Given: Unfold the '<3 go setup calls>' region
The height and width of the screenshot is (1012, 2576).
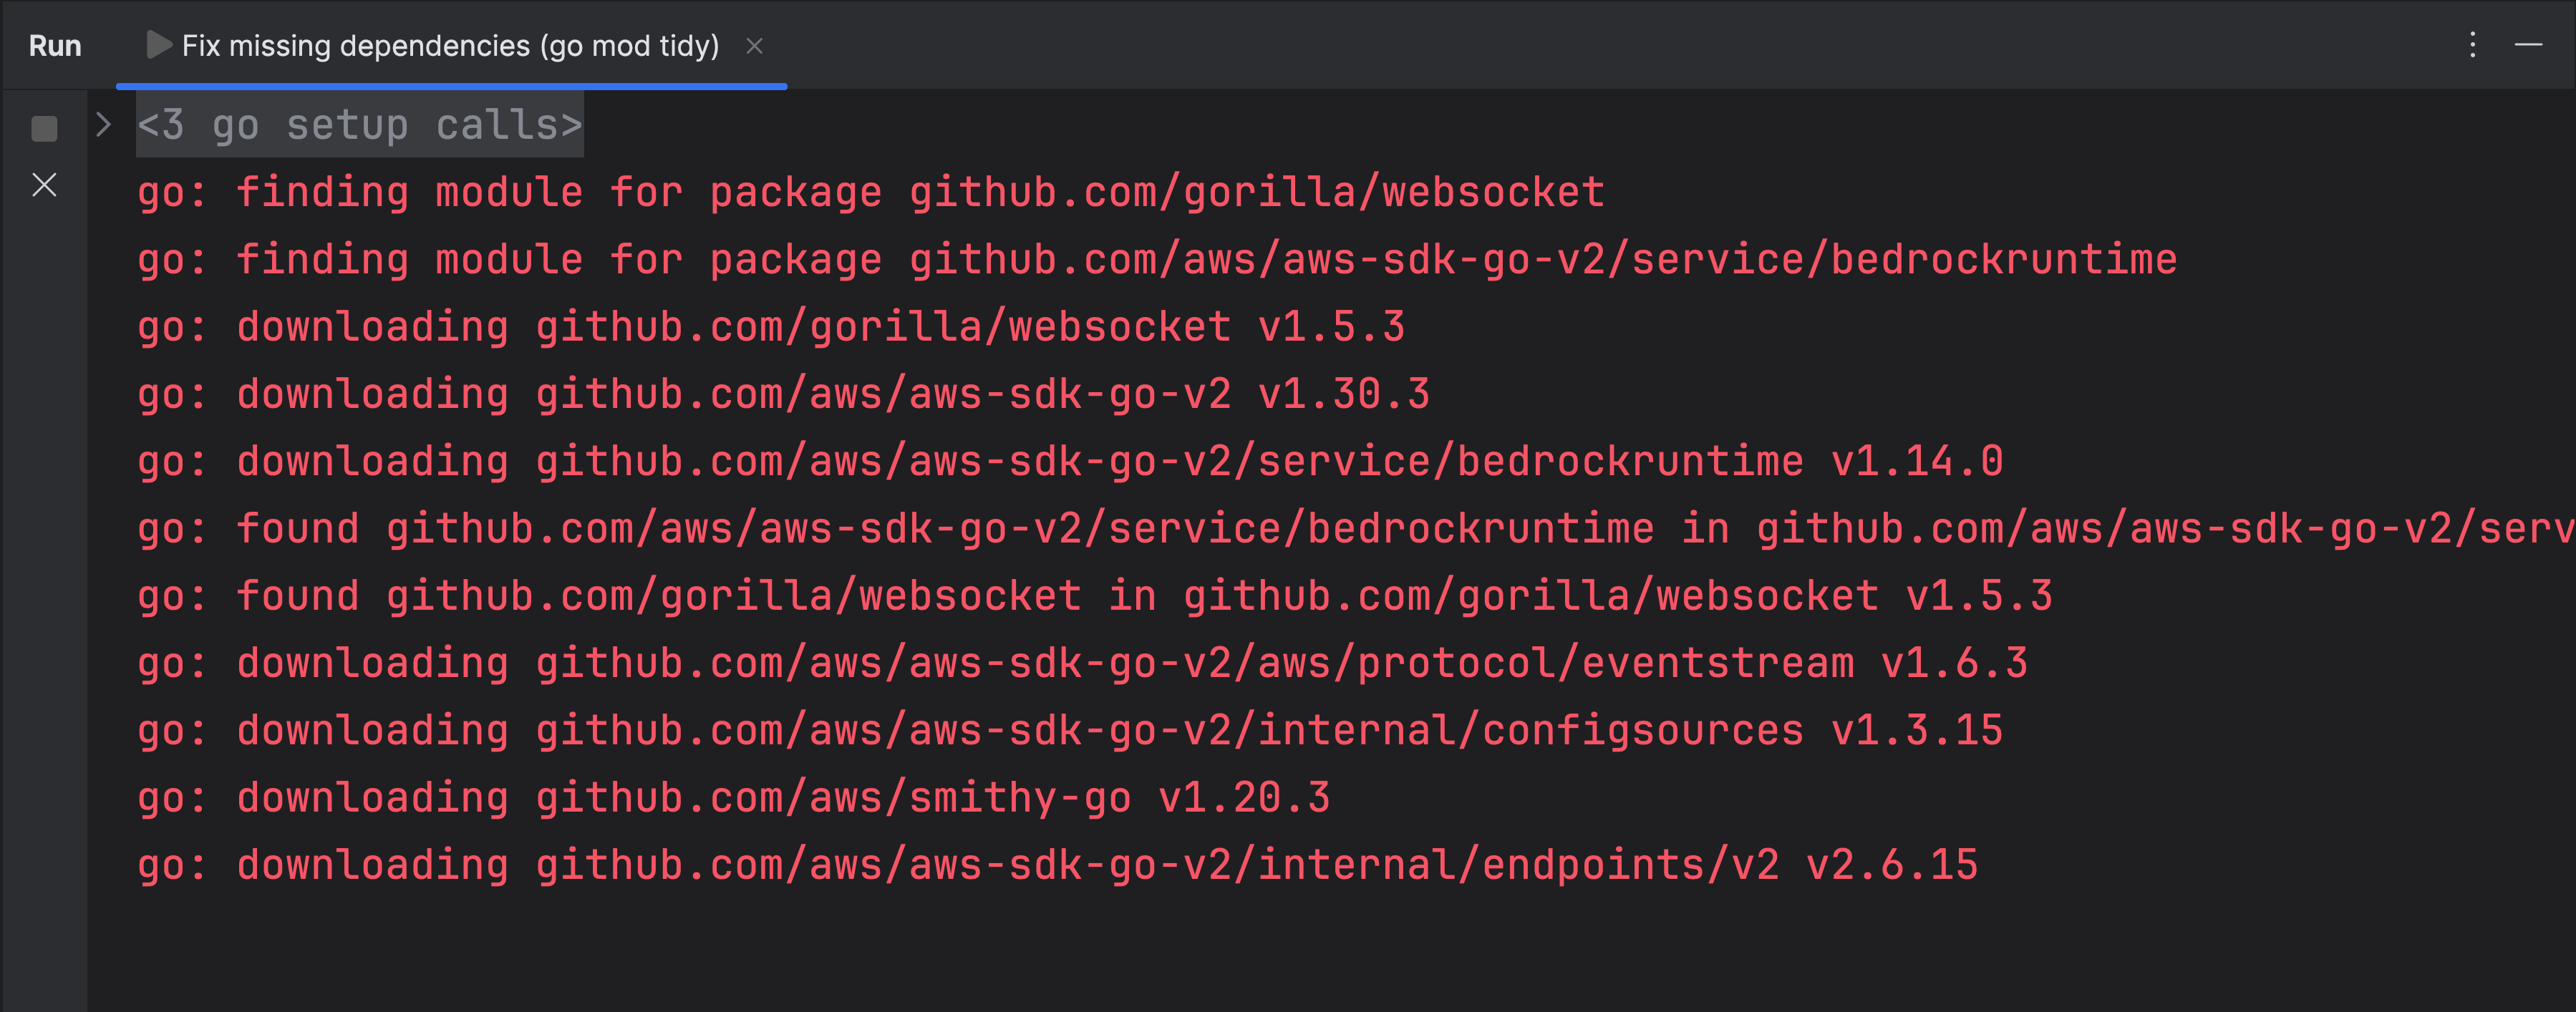Looking at the screenshot, I should (x=359, y=125).
